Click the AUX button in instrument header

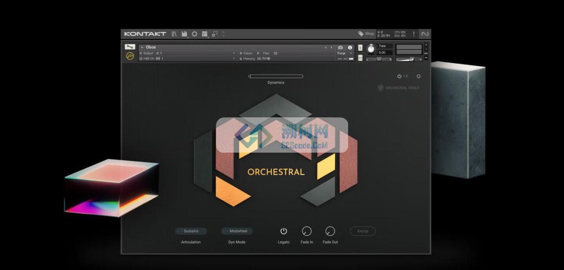pos(426,53)
